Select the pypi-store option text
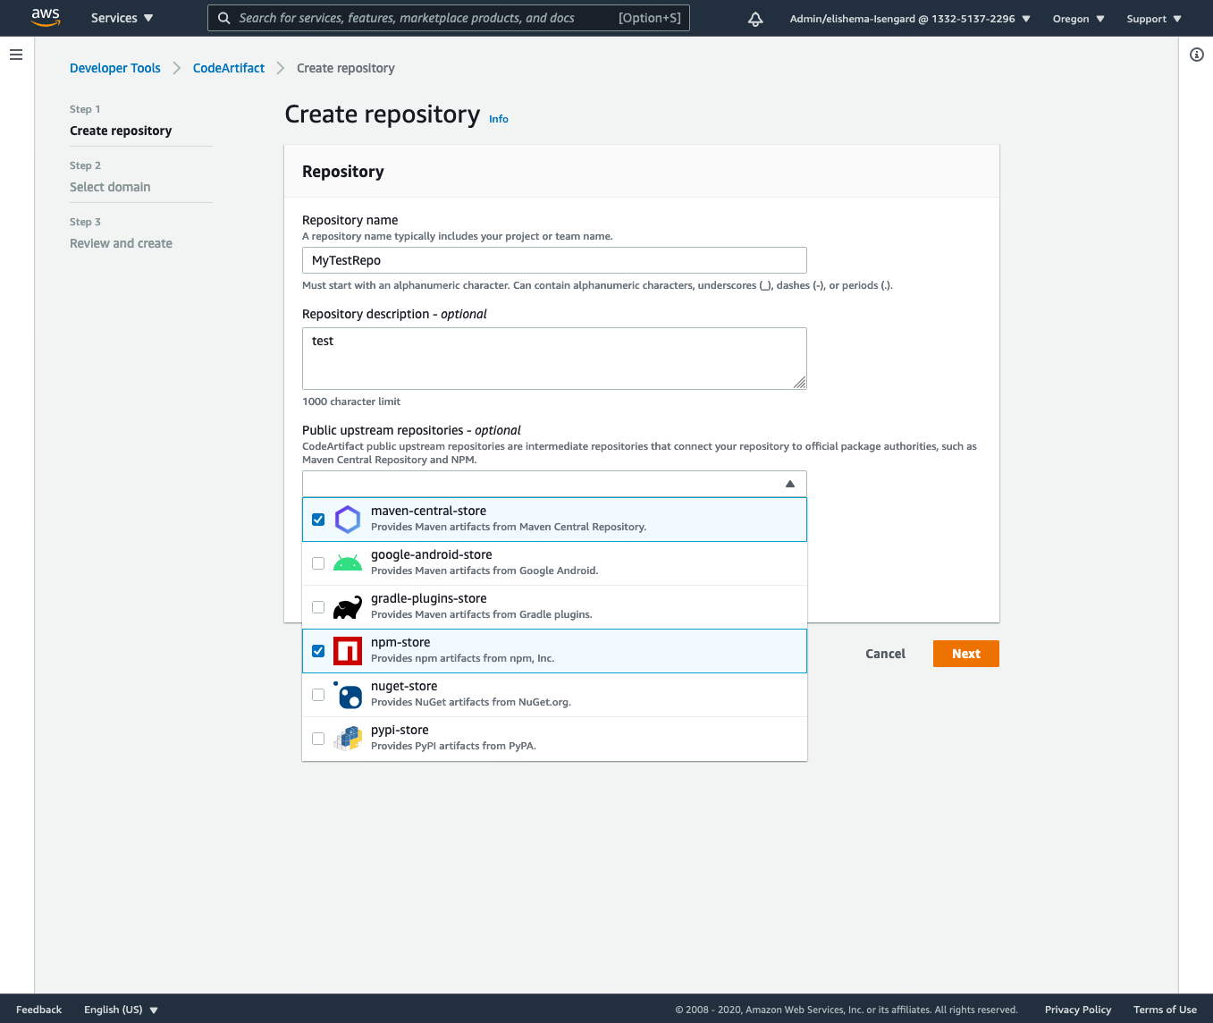This screenshot has height=1023, width=1213. [400, 730]
